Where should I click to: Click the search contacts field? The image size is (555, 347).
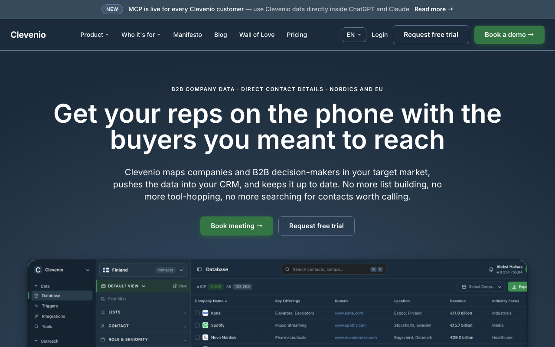[x=334, y=269]
